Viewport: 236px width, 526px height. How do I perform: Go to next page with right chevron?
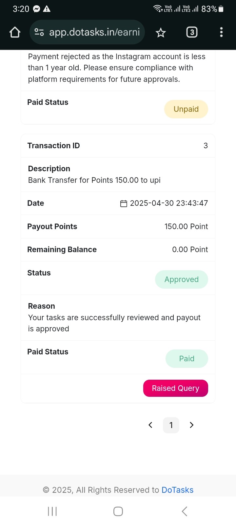tap(192, 425)
